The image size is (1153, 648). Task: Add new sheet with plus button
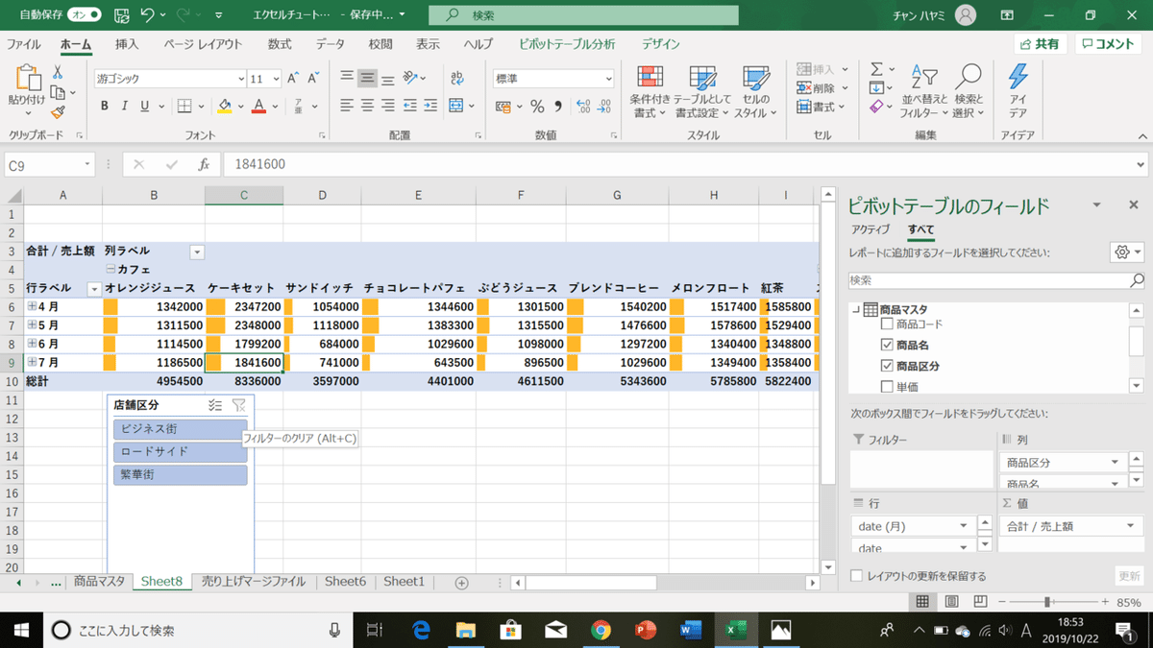[x=461, y=583]
